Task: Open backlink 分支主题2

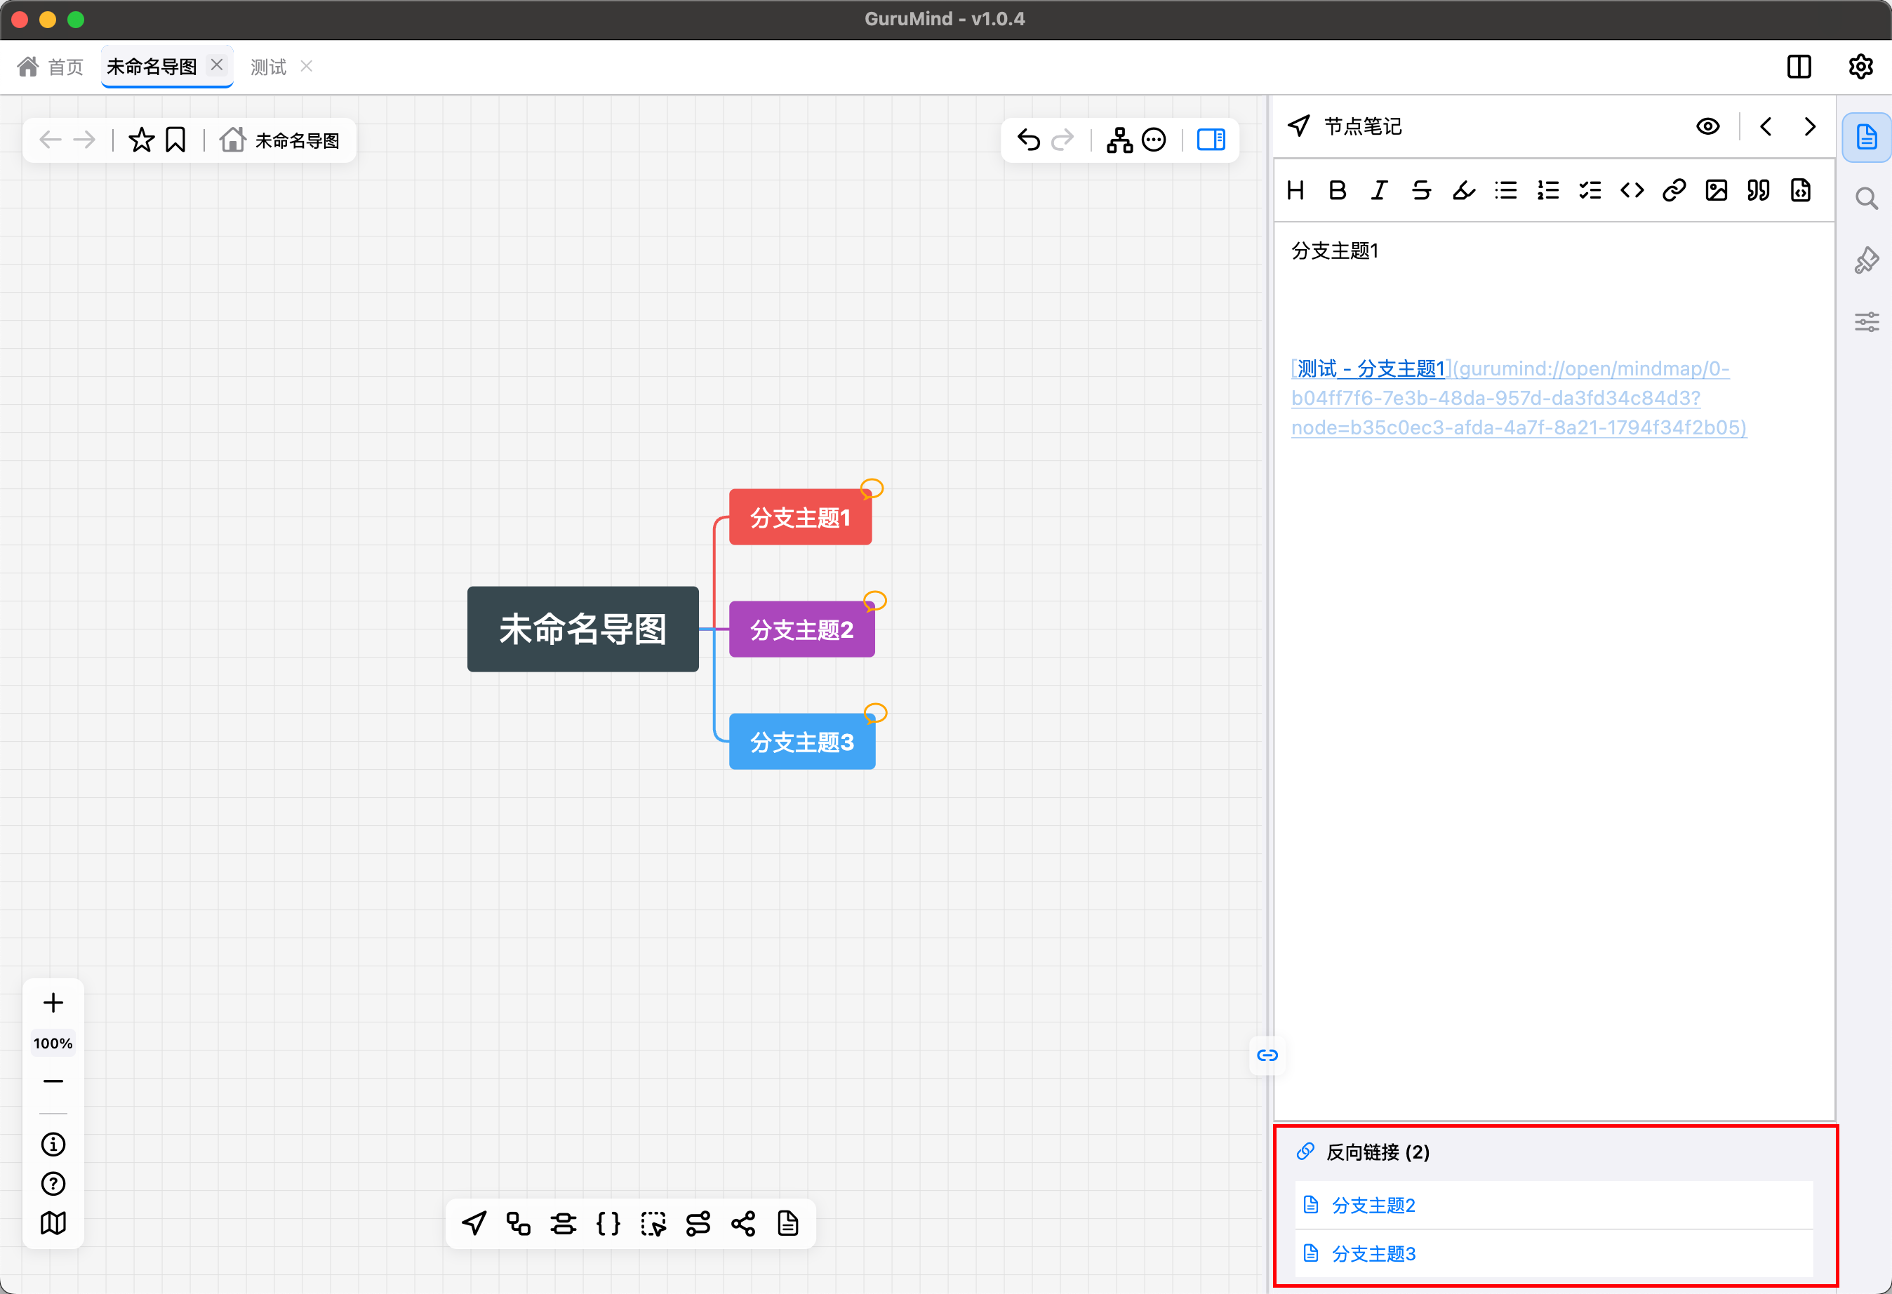Action: click(1373, 1206)
